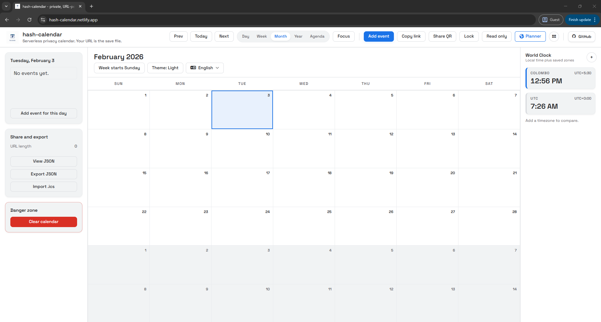Open the apps grid menu
The width and height of the screenshot is (601, 322).
(554, 36)
